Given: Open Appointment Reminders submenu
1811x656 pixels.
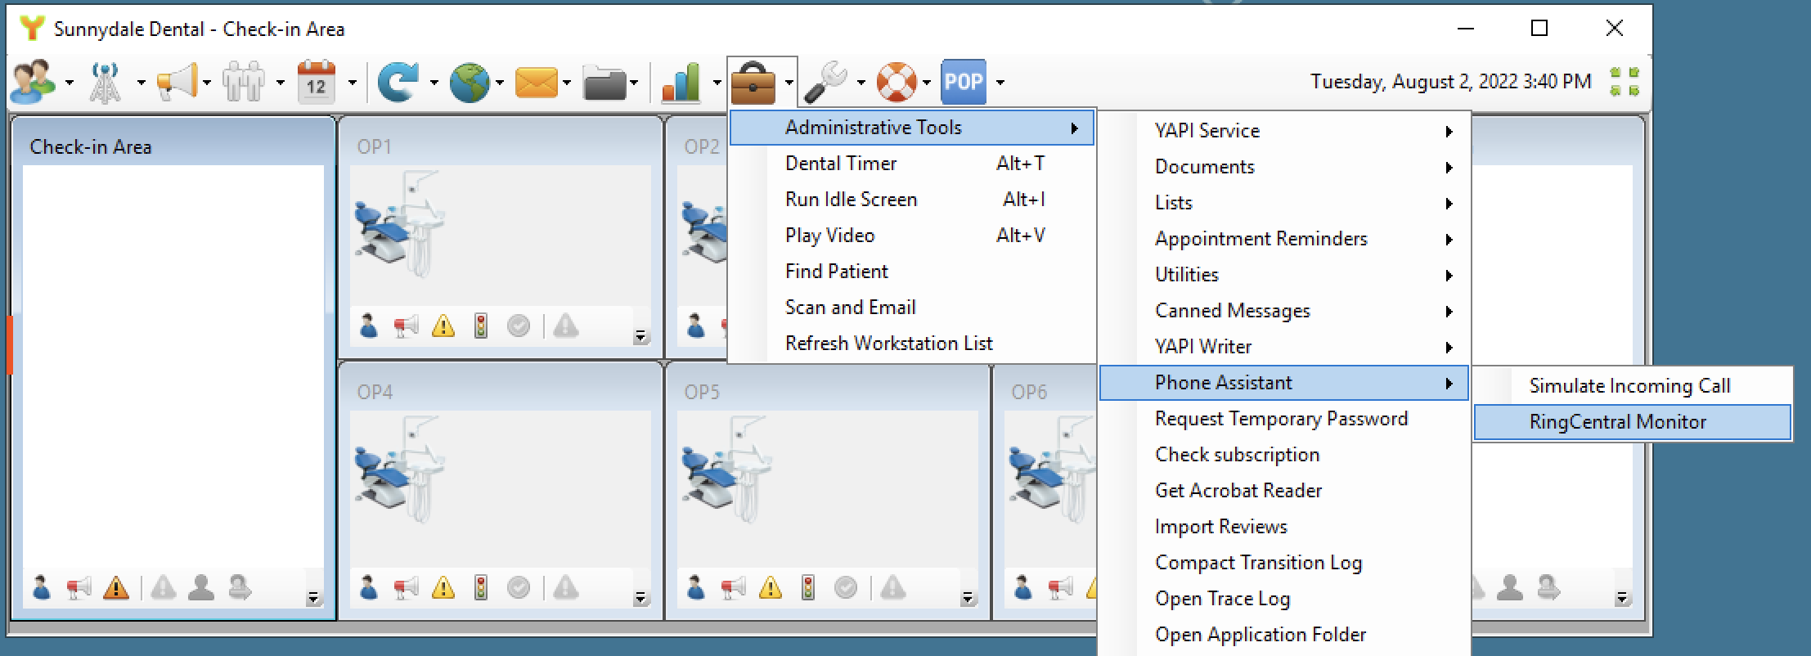Looking at the screenshot, I should [1284, 239].
